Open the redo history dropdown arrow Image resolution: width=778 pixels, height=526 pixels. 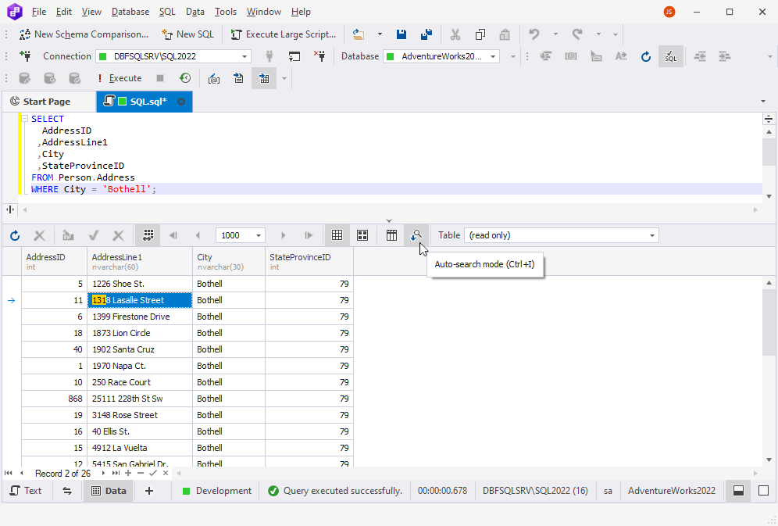(598, 34)
